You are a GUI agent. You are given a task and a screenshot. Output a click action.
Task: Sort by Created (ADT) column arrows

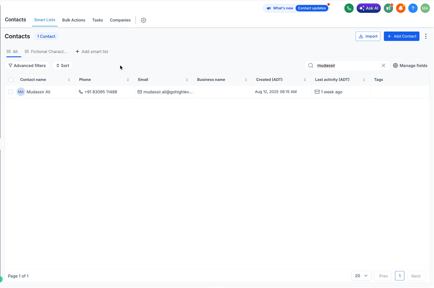coord(305,80)
